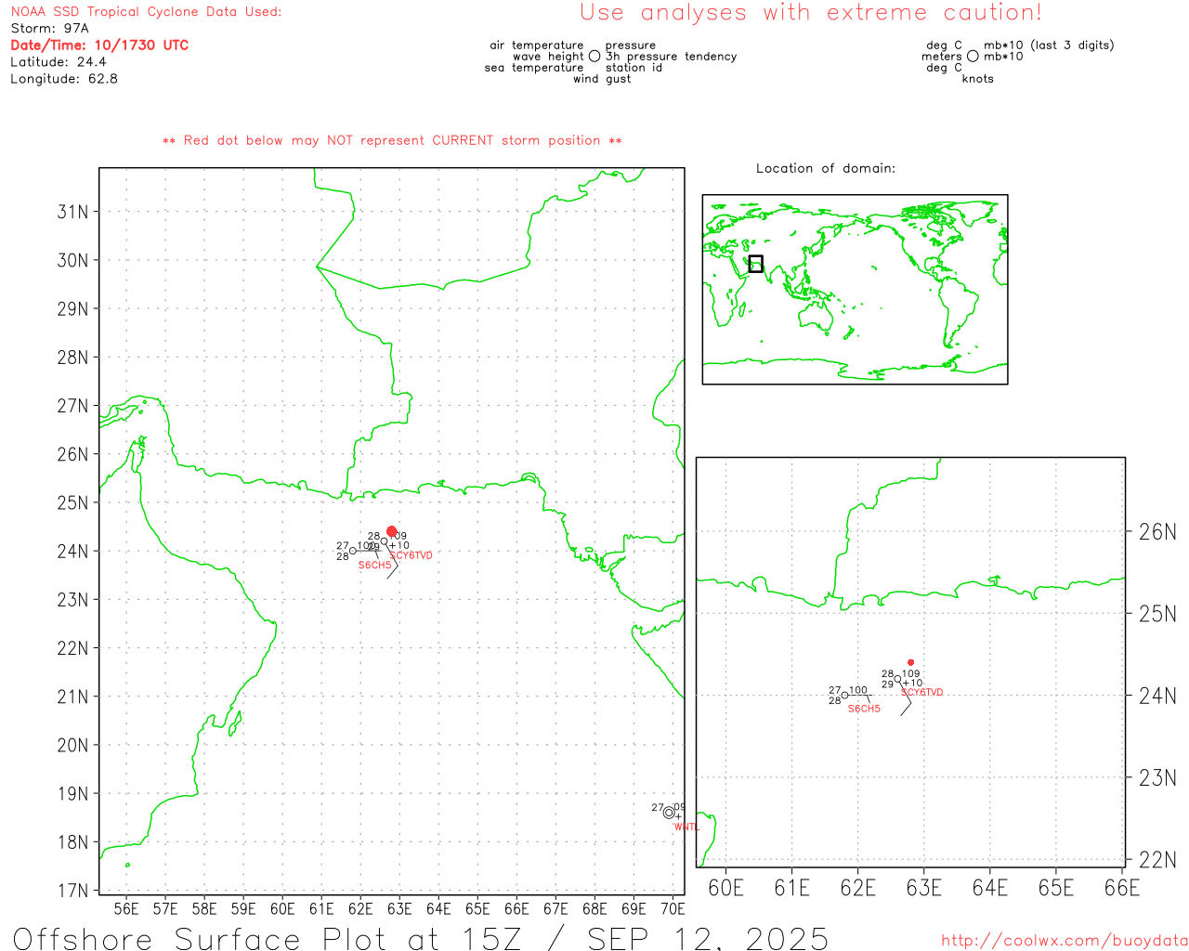Screen dimensions: 1189x951
Task: Click the 'Longitude: 62.8' text
Action: 64,79
